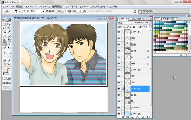Image resolution: width=191 pixels, height=120 pixels.
Task: Select the Notes tool
Action: [4, 61]
